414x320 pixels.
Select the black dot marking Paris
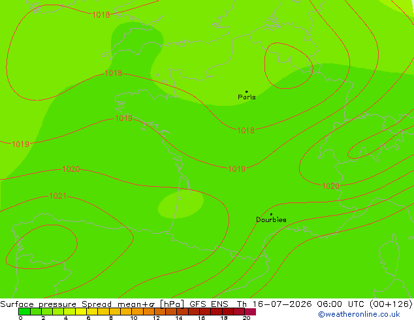coord(247,91)
